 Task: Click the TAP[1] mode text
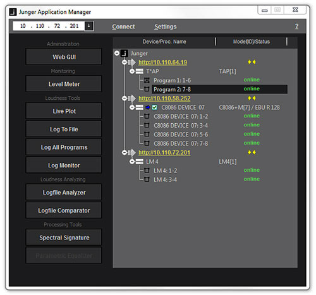(x=228, y=71)
